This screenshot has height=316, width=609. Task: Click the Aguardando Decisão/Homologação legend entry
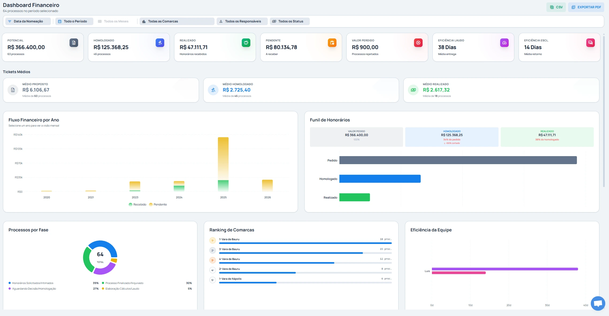pos(53,289)
